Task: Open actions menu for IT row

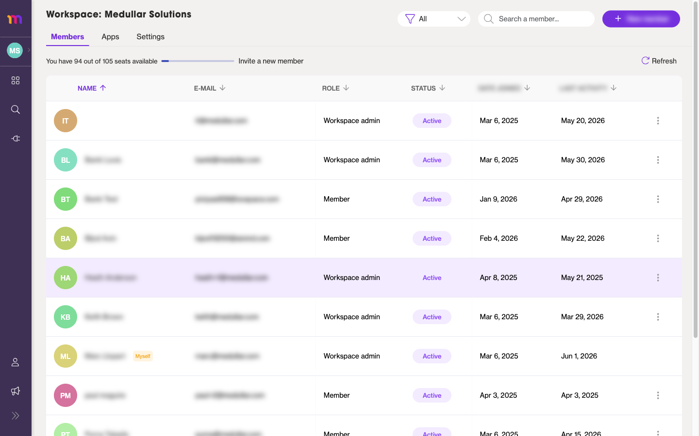Action: (x=658, y=121)
